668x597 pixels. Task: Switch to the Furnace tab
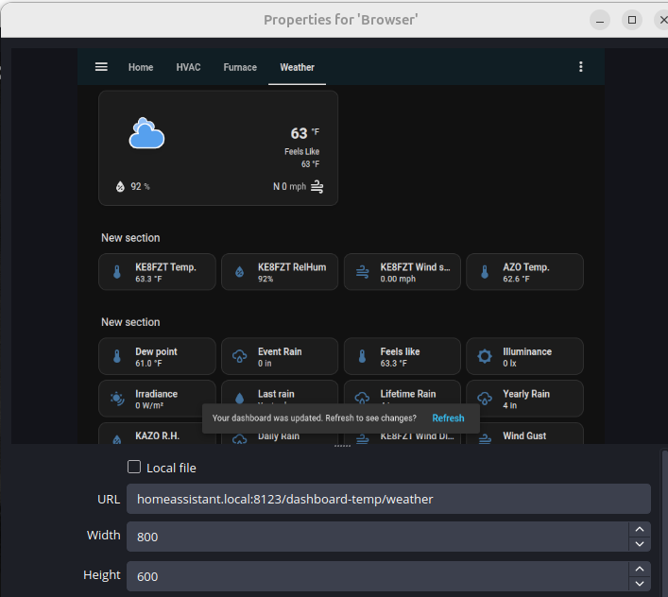tap(240, 67)
